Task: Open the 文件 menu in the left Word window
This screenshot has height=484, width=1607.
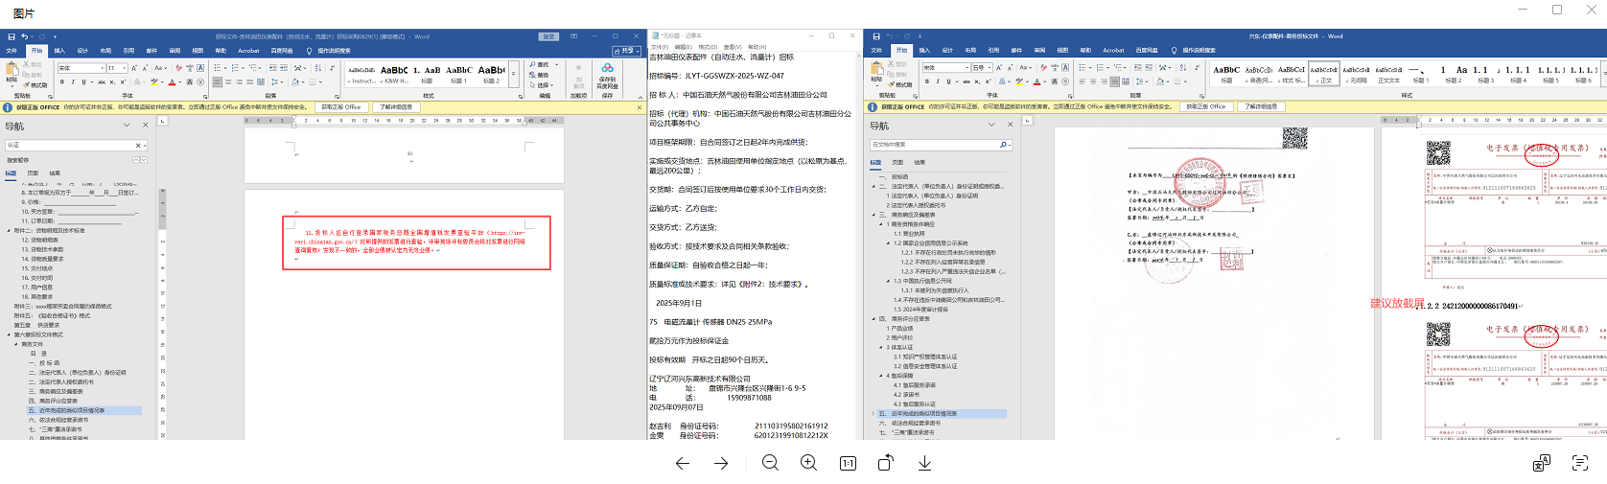Action: (x=12, y=51)
